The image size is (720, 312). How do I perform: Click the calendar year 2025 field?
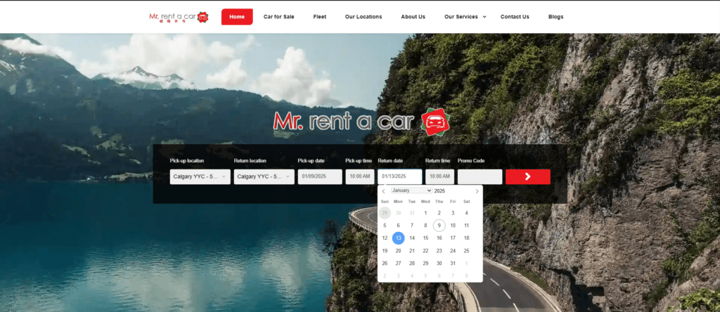click(x=440, y=191)
